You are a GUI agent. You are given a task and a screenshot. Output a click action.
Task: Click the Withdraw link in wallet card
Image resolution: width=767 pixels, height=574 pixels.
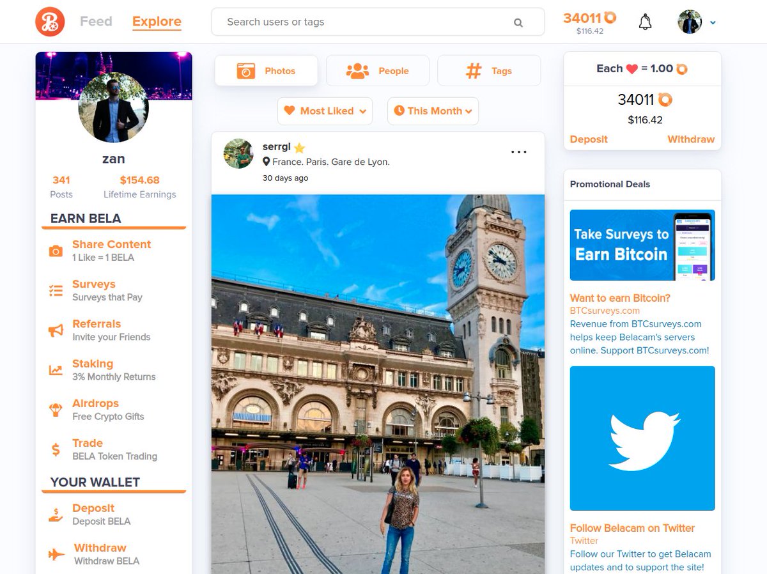[690, 139]
